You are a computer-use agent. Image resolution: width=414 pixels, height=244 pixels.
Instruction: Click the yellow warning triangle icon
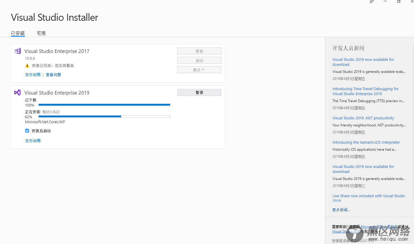tap(27, 66)
